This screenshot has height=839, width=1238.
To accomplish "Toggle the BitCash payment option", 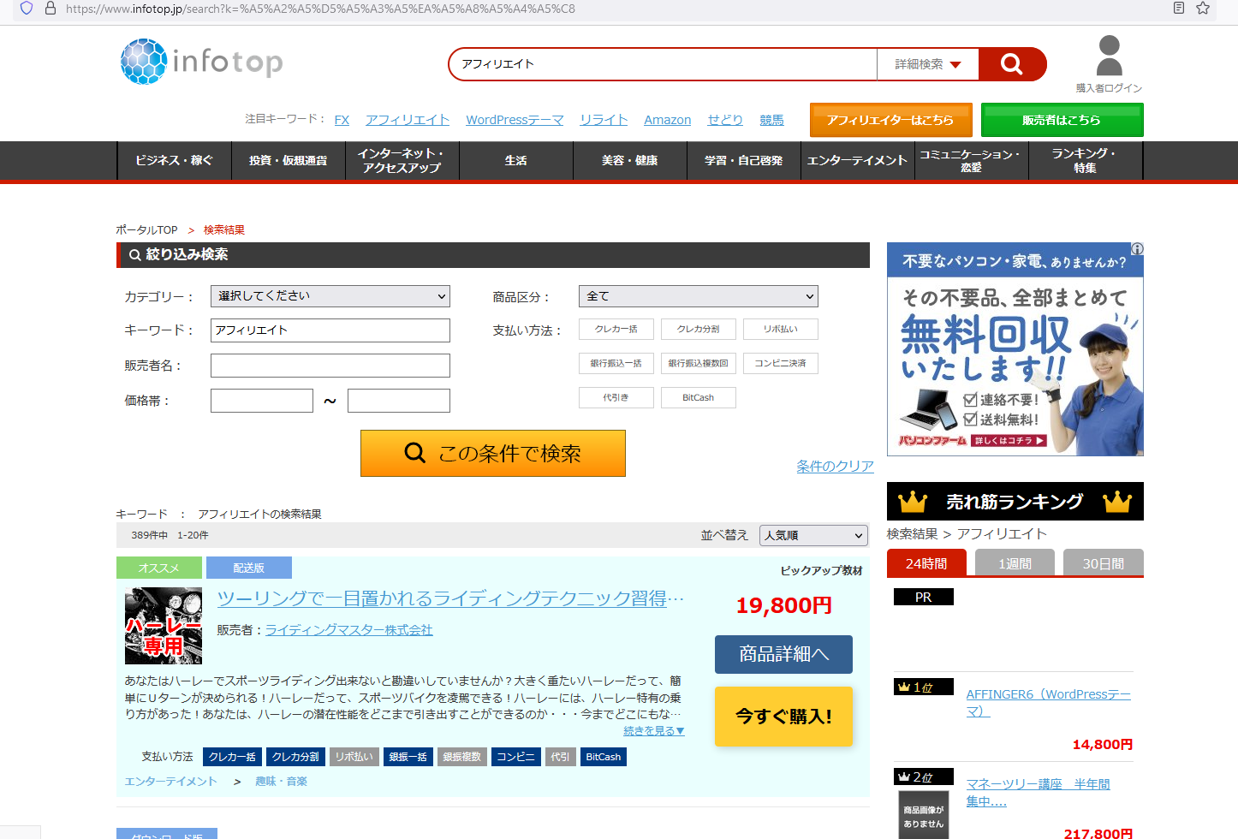I will [x=698, y=397].
